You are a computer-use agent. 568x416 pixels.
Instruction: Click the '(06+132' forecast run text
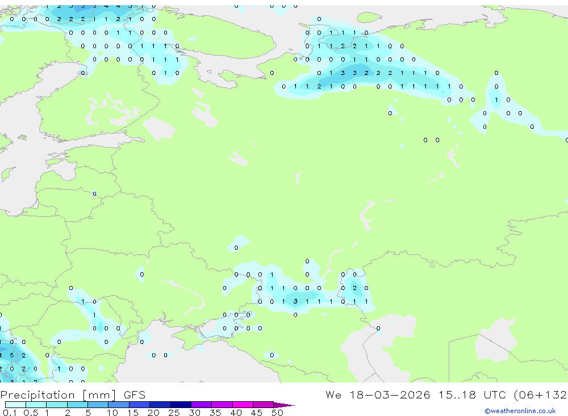[x=541, y=394]
